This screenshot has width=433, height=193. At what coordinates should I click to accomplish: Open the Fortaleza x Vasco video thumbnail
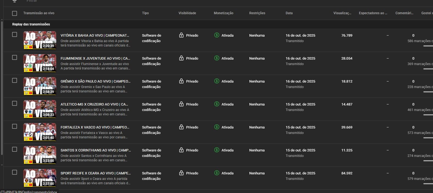[40, 132]
